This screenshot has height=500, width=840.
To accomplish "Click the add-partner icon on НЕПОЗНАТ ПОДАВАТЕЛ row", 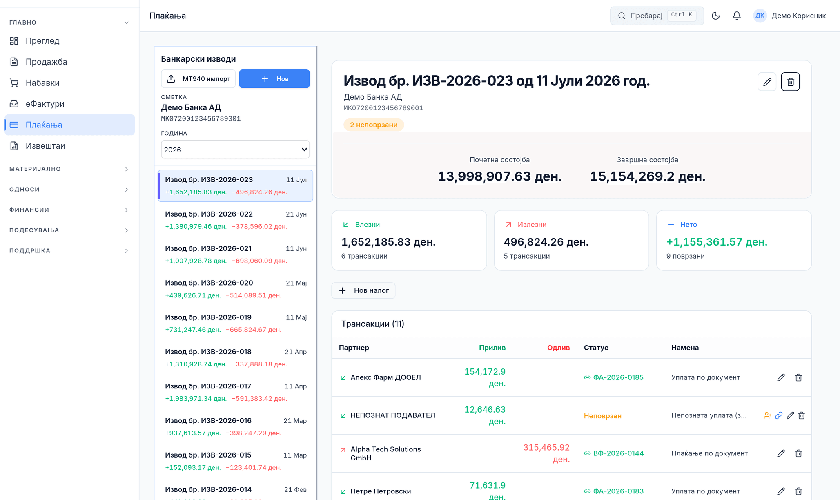I will click(767, 415).
